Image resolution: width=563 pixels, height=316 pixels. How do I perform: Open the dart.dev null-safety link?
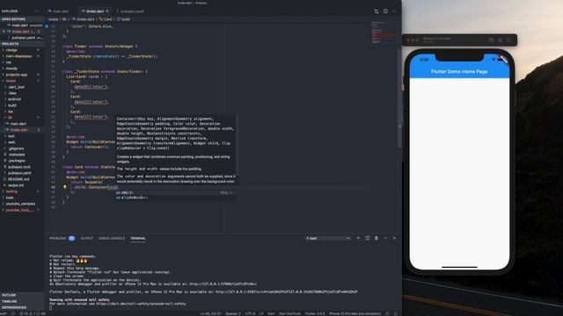(141, 304)
